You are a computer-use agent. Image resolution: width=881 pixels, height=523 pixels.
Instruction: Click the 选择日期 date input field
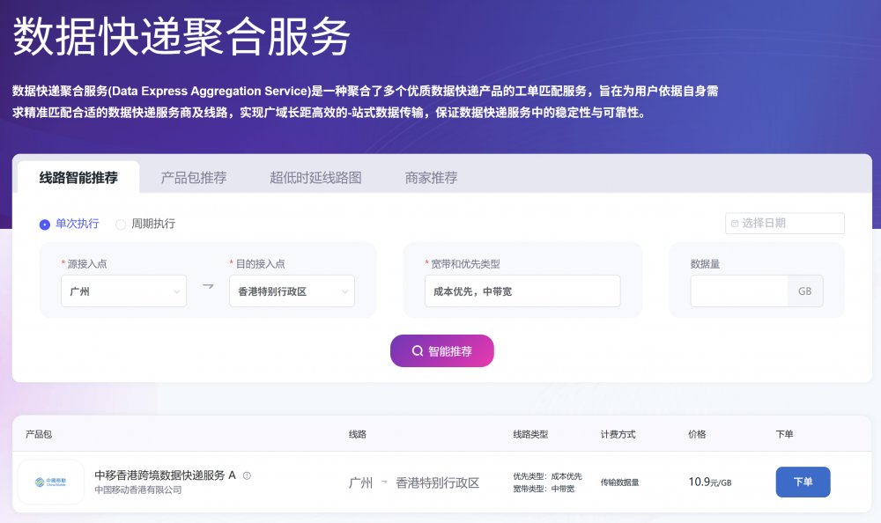pos(790,224)
